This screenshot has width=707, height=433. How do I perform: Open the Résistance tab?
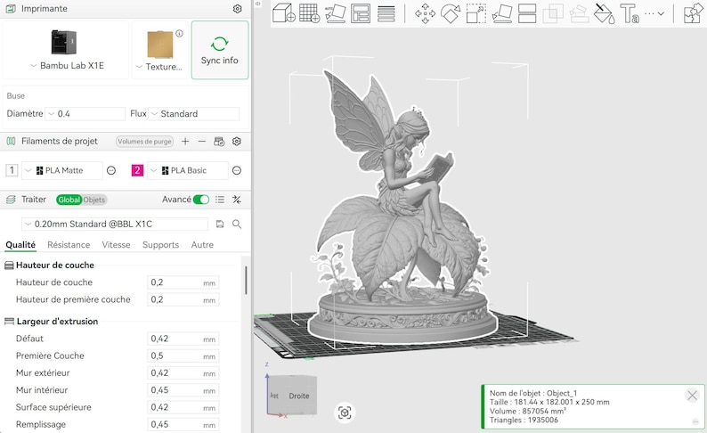click(69, 244)
